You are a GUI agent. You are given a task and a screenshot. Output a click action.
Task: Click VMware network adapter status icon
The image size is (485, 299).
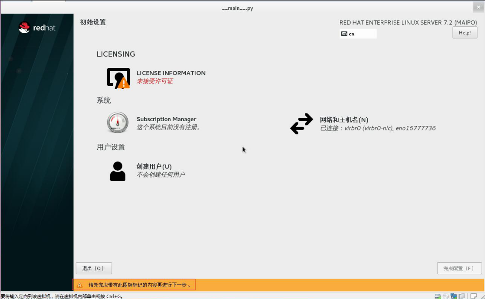[x=454, y=296]
